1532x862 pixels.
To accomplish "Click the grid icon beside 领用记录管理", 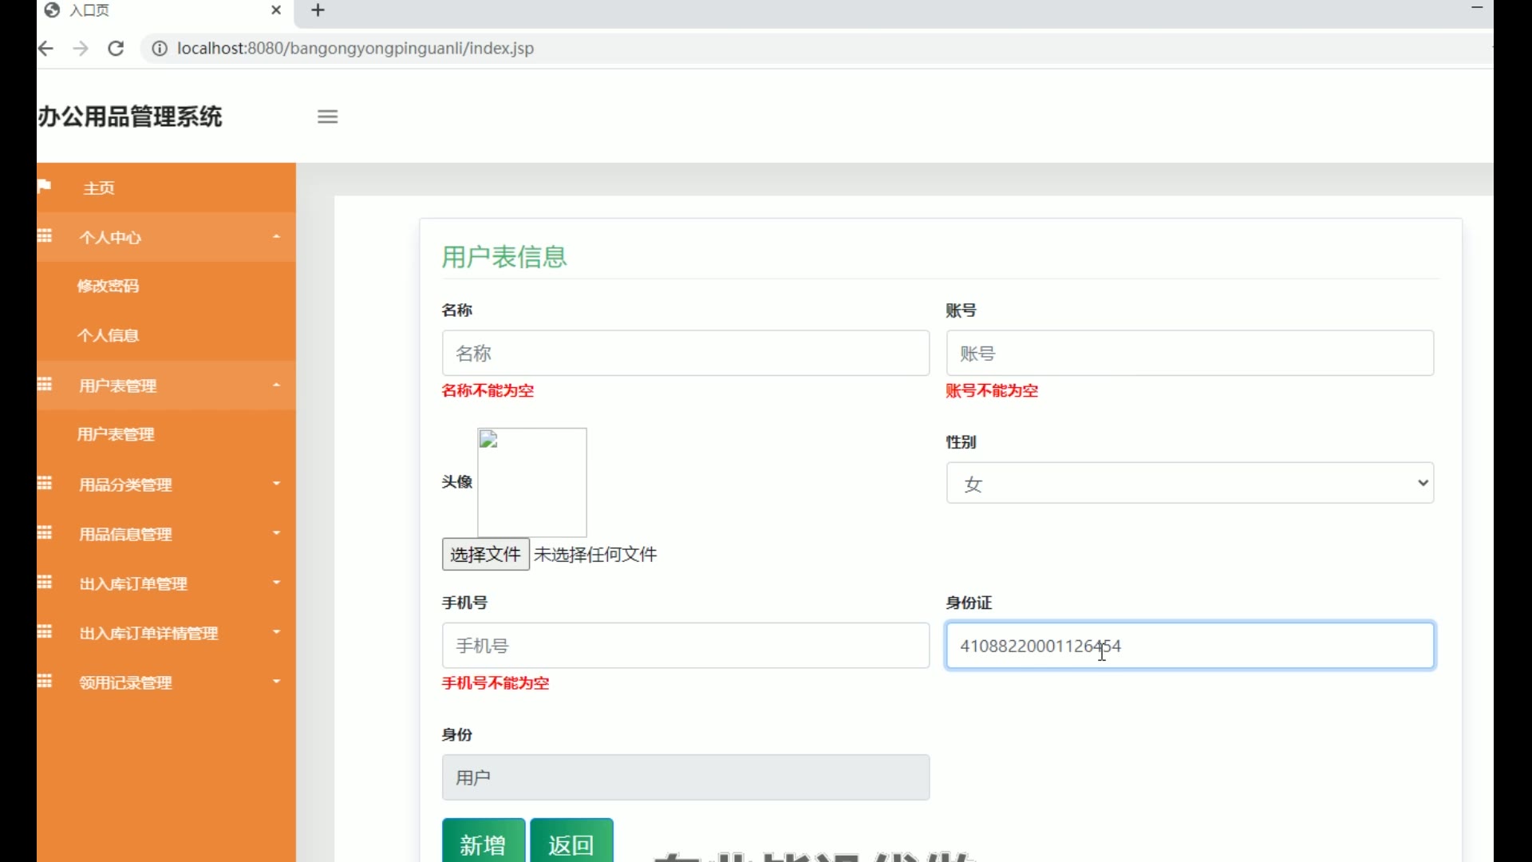I will 45,681.
